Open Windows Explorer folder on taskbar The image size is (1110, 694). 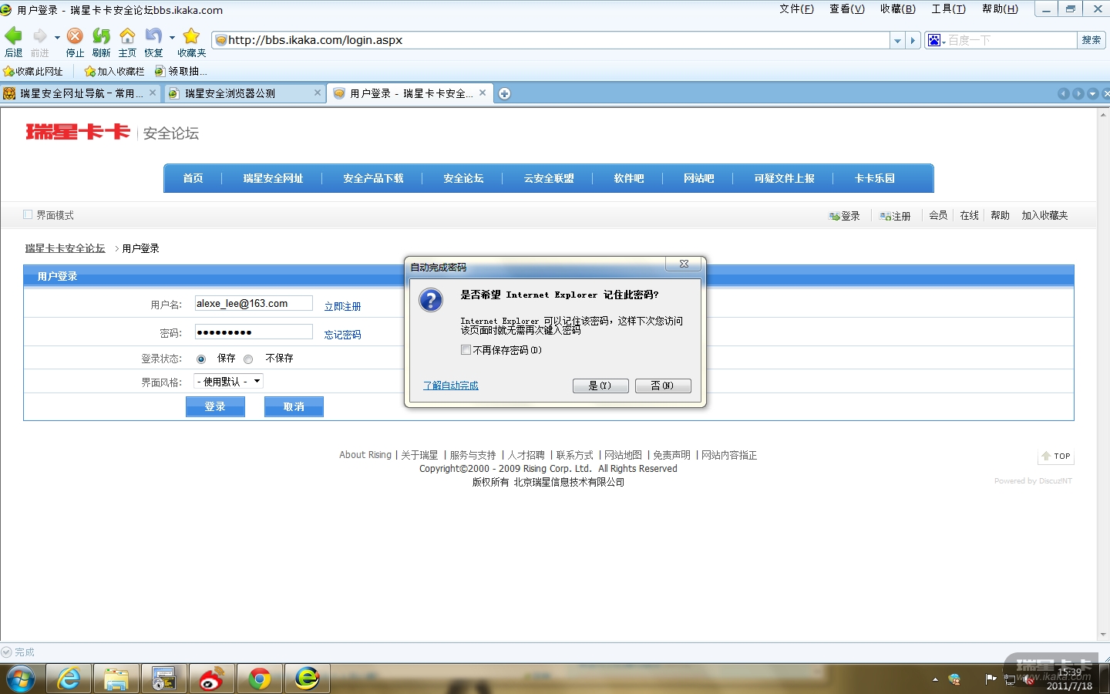click(116, 679)
